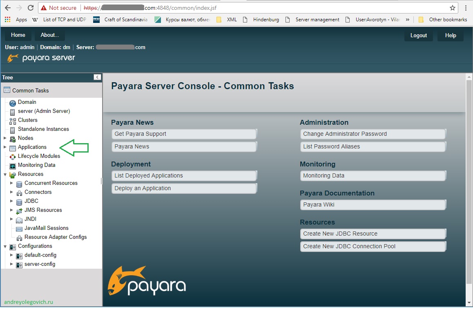Click the default-config icon
Image resolution: width=473 pixels, height=310 pixels.
tap(19, 256)
